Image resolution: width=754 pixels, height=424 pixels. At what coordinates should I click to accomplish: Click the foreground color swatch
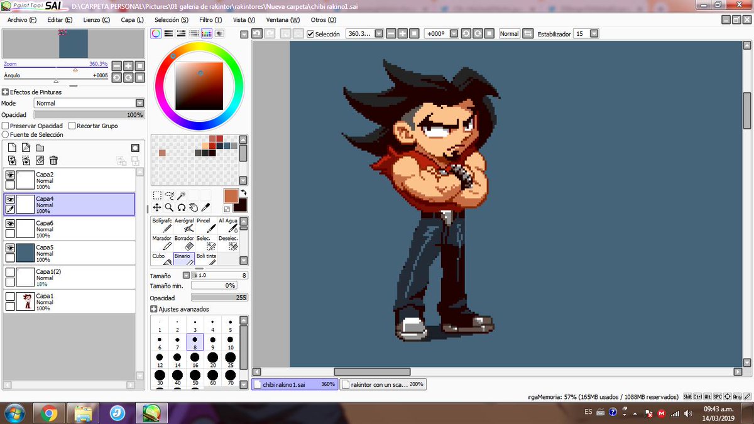click(231, 196)
